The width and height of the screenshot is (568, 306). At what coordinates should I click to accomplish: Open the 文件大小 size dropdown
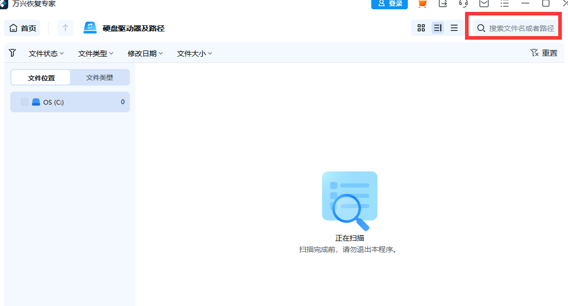[x=194, y=53]
